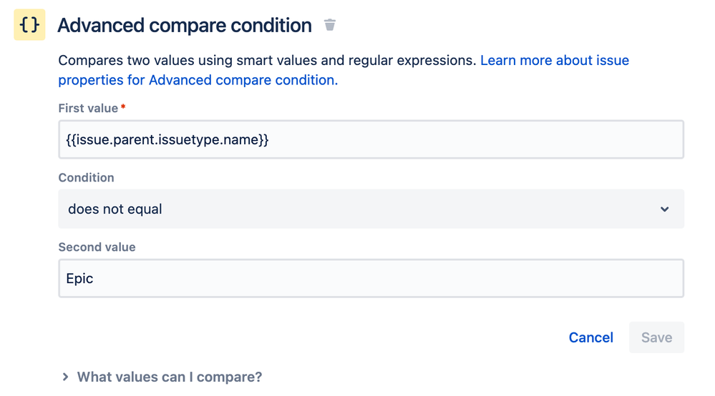
Task: Click 'for Advanced compare condition.' link text
Action: tap(243, 80)
